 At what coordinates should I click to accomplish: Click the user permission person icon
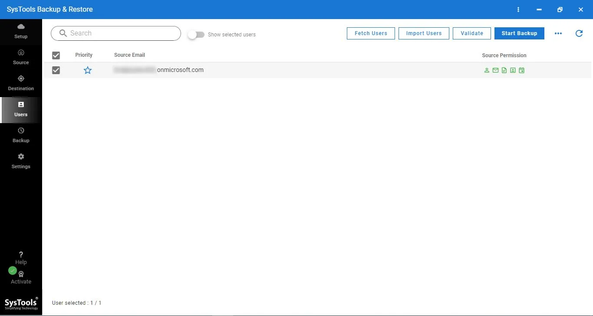(487, 70)
